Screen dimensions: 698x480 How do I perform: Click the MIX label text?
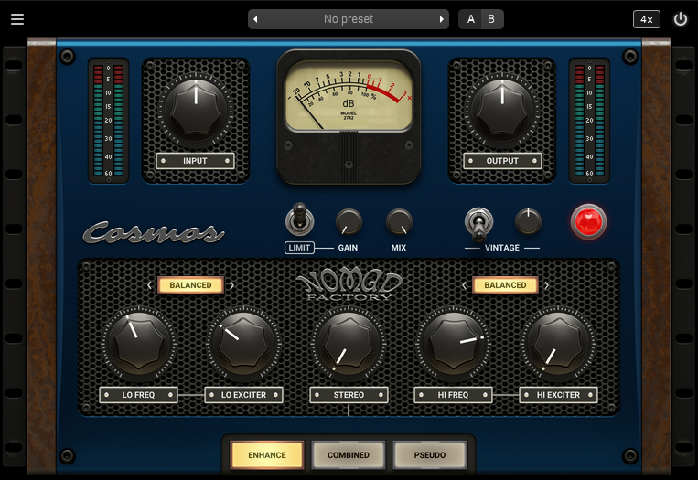[x=399, y=248]
